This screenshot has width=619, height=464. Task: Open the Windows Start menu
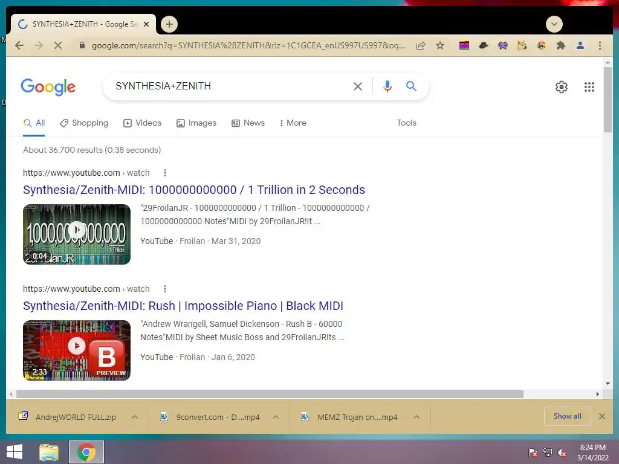pyautogui.click(x=15, y=452)
